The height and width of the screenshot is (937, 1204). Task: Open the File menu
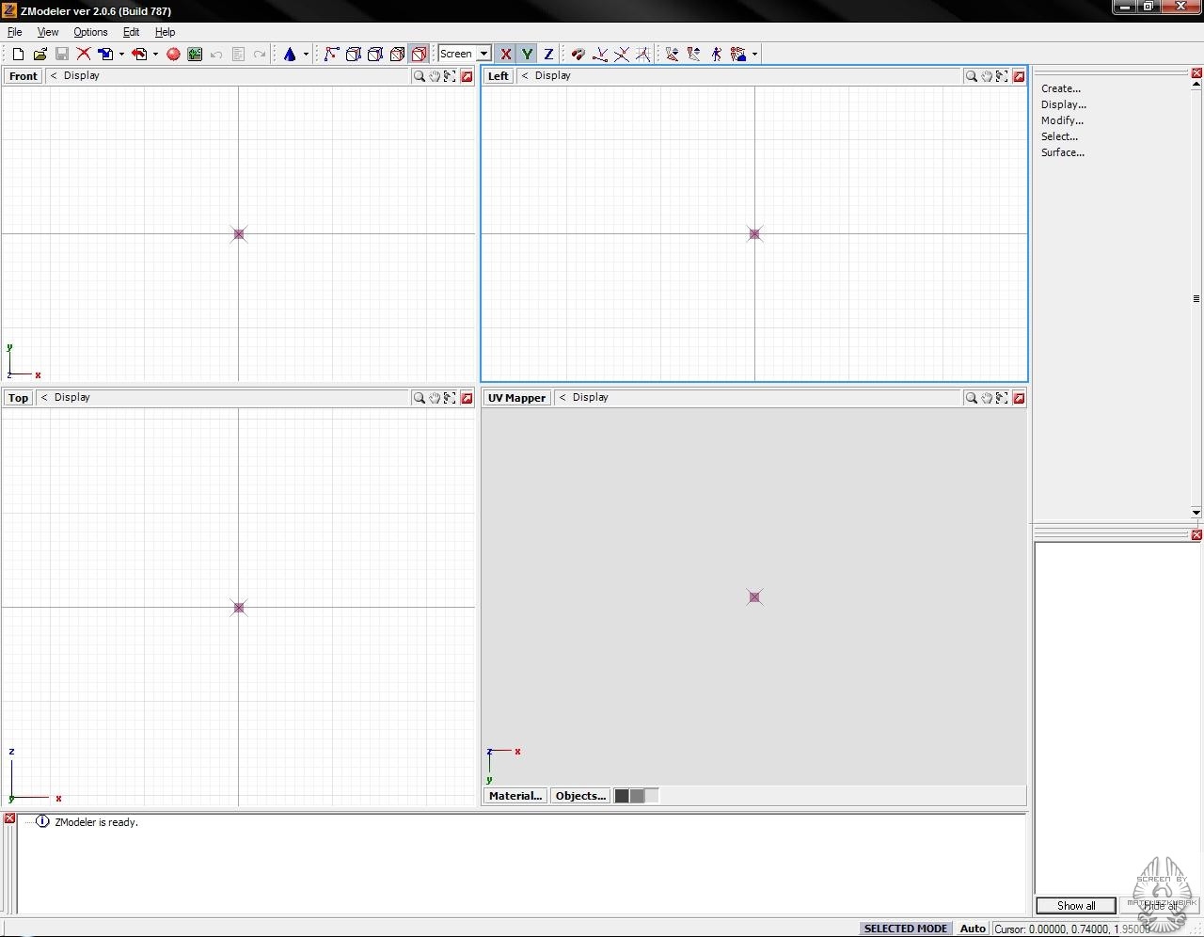coord(14,32)
